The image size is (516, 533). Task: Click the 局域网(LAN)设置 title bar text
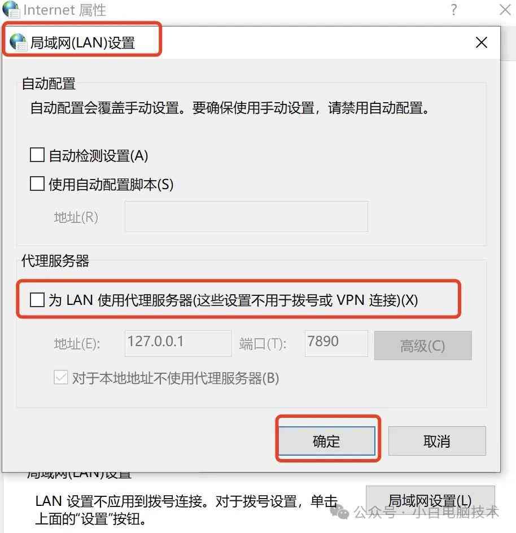pos(82,43)
